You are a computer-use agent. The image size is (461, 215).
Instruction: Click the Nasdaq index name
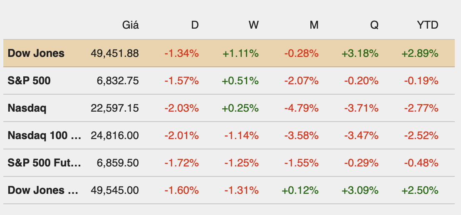(x=27, y=108)
